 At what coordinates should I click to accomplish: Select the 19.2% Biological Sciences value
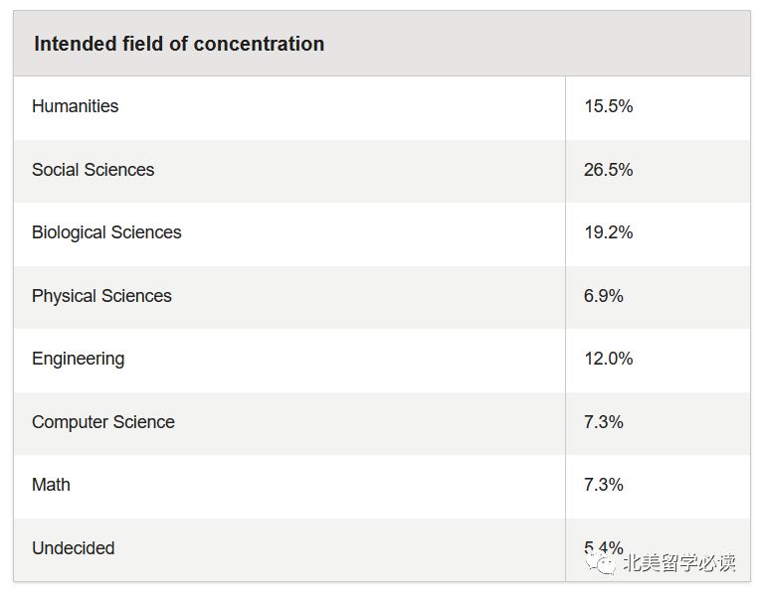[x=608, y=232]
